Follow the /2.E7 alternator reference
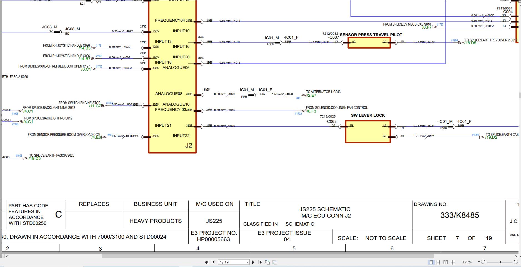The height and width of the screenshot is (267, 521). [312, 95]
